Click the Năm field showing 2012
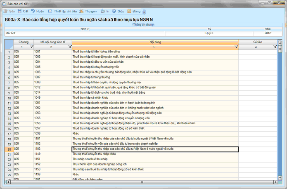 pos(268,33)
